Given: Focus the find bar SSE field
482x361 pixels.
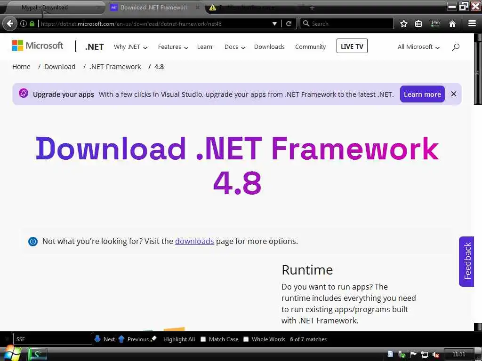Looking at the screenshot, I should pos(53,339).
